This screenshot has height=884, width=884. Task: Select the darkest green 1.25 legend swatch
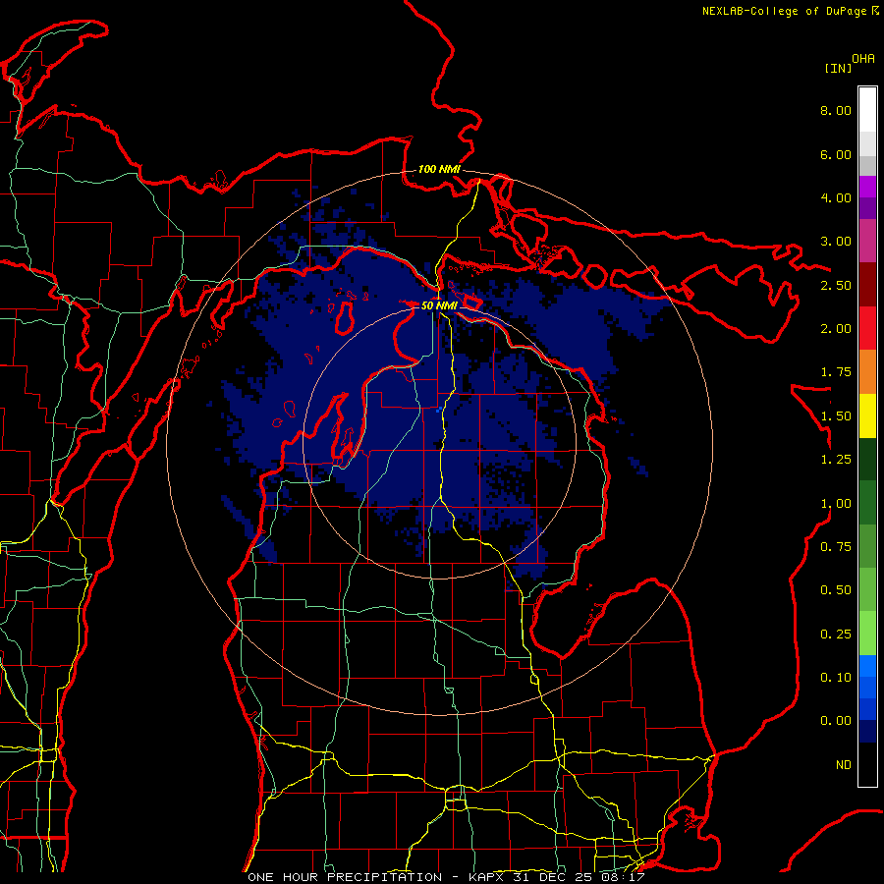click(867, 460)
